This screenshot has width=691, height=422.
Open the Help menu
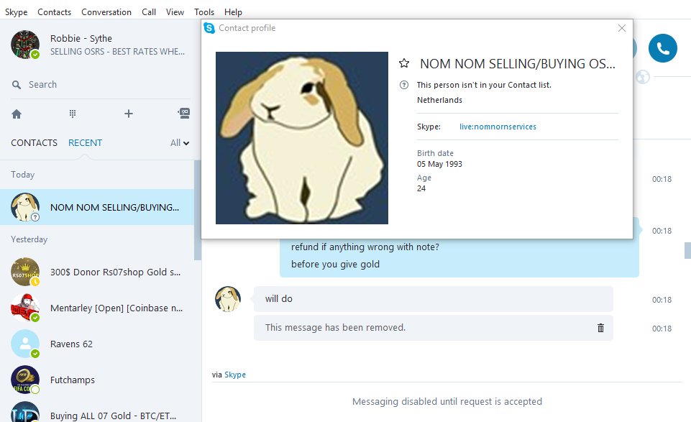[x=233, y=12]
